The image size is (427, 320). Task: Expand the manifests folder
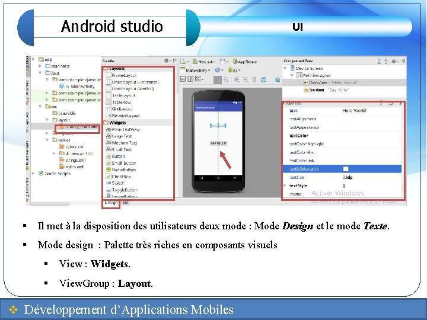[40, 66]
